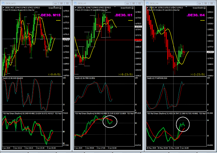Expand the one-click trading arrow on M15 chart
This screenshot has height=153, width=217.
3,8
